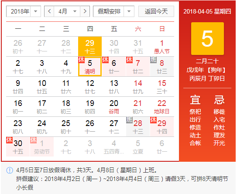Viewport: 237px width, 194px height.
Task: Select April 24 初九
Action: click(42, 127)
